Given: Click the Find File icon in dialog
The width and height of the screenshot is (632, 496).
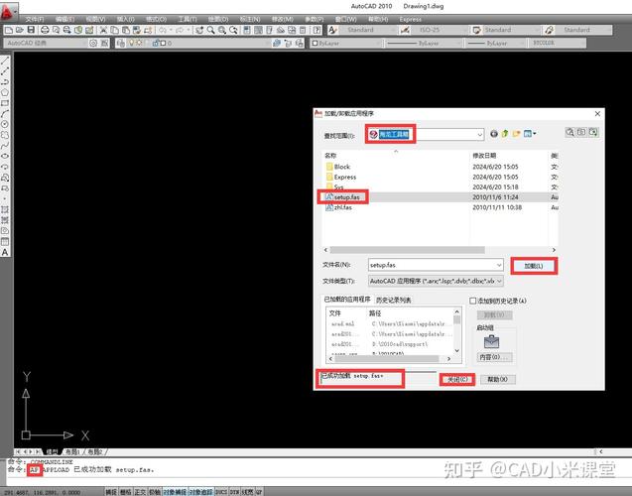Looking at the screenshot, I should pos(569,132).
